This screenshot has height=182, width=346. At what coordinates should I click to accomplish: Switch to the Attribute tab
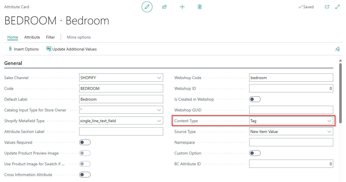(x=32, y=37)
